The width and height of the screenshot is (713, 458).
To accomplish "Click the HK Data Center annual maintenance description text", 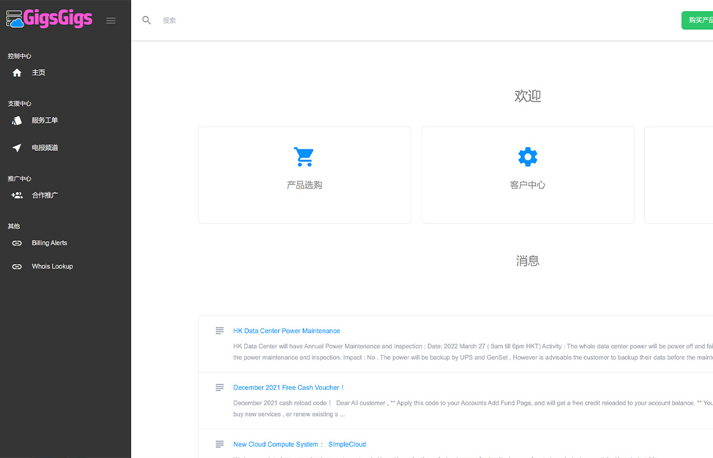I will [473, 352].
